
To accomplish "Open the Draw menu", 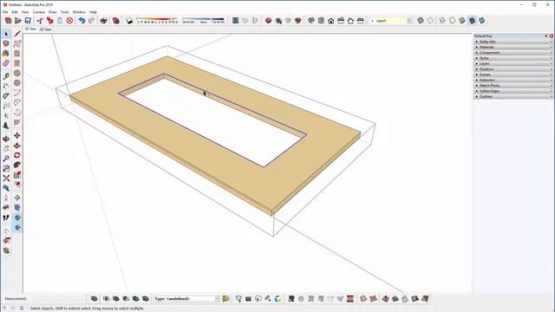I will 53,12.
